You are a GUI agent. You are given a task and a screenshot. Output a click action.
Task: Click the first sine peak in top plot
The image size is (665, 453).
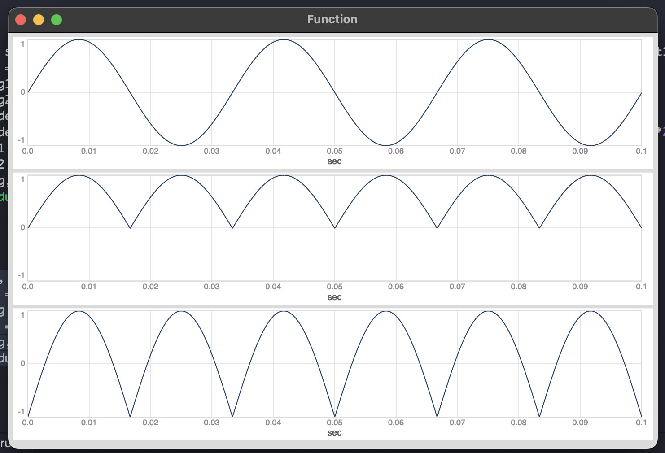[79, 40]
